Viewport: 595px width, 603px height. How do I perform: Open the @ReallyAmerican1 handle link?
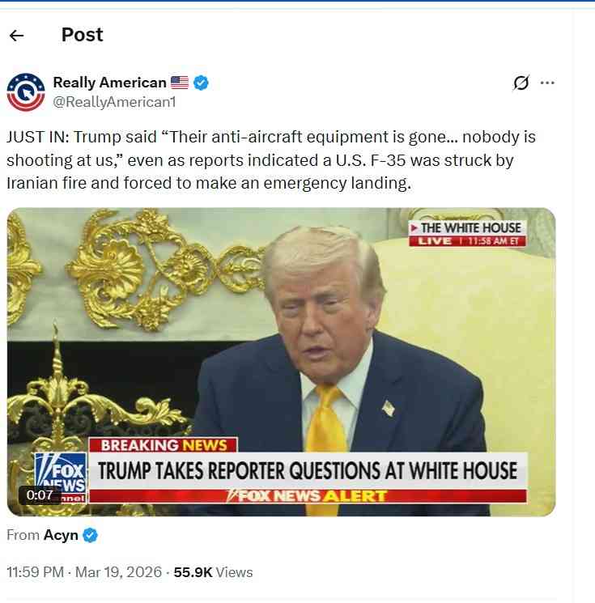[114, 102]
